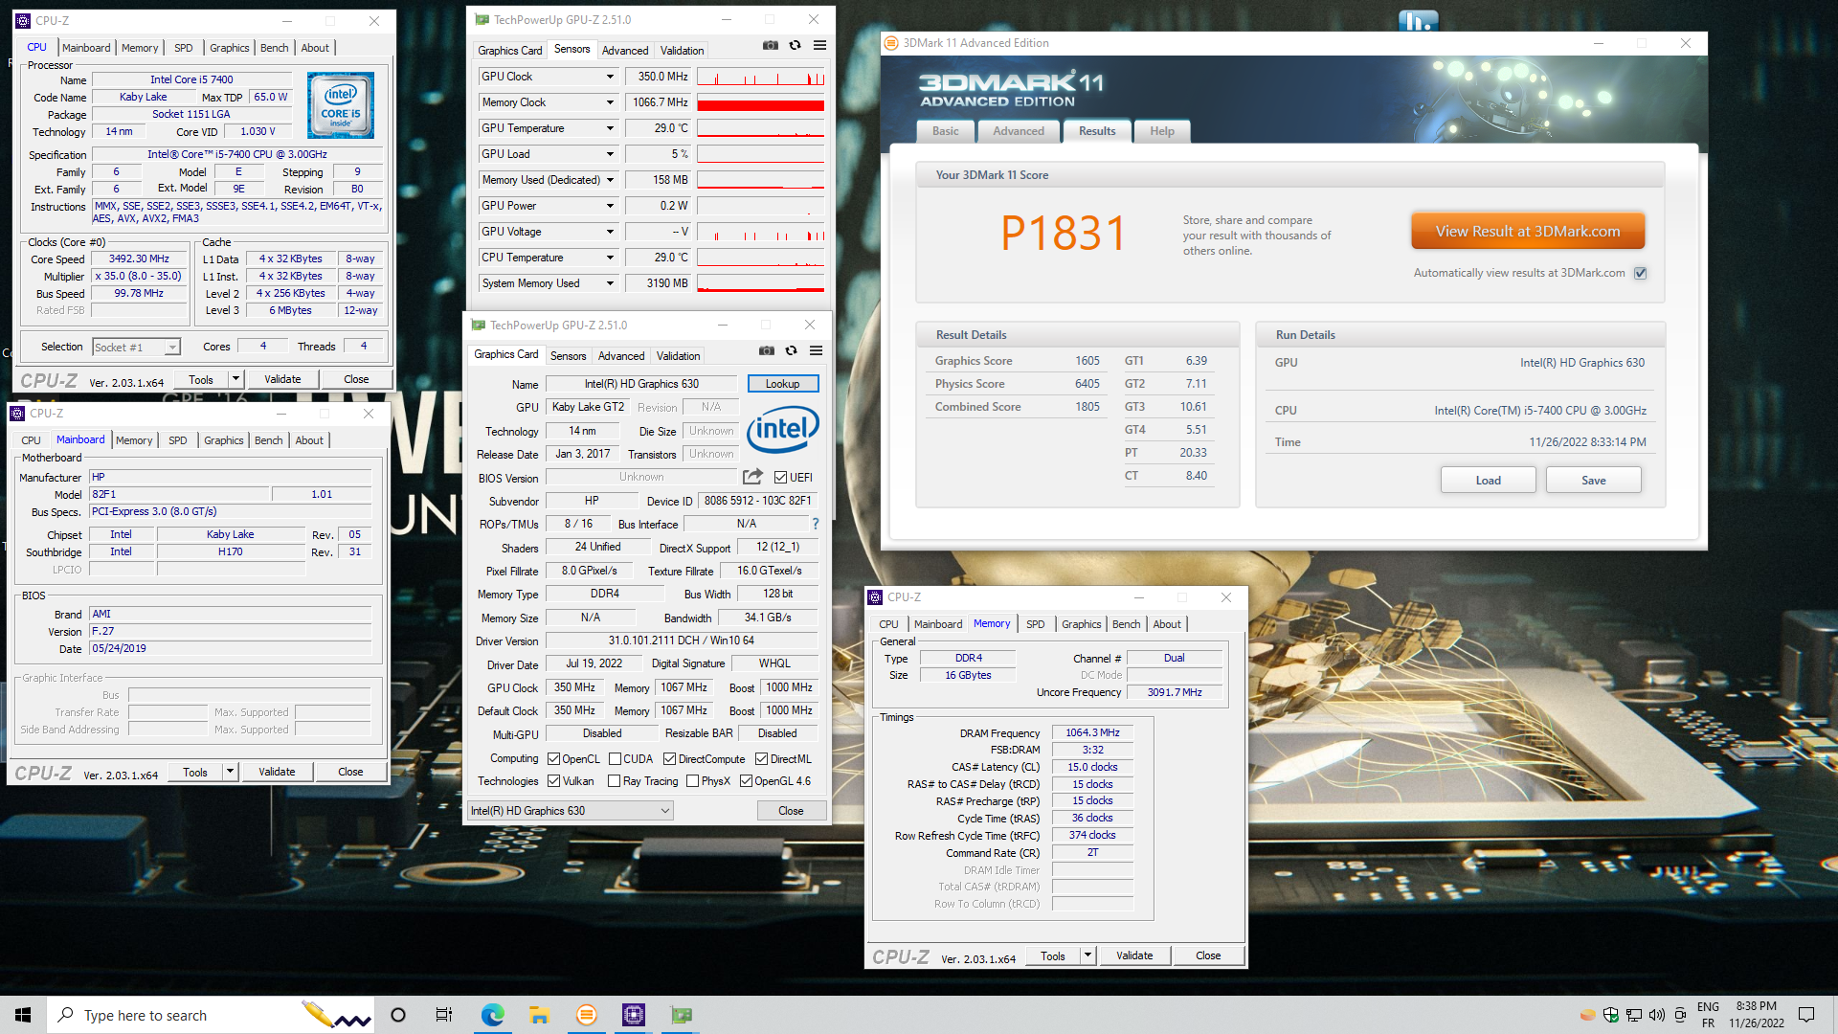1838x1034 pixels.
Task: Toggle UEFI checkbox in GPU-Z
Action: tap(780, 478)
